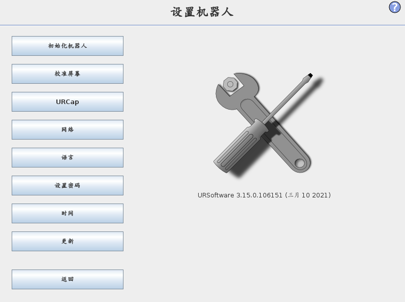Open the 更新 page

[x=68, y=242]
